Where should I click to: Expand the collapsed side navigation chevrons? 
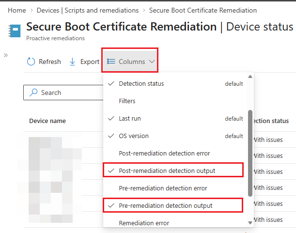6,55
